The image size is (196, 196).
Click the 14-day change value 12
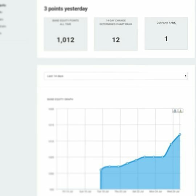point(116,40)
